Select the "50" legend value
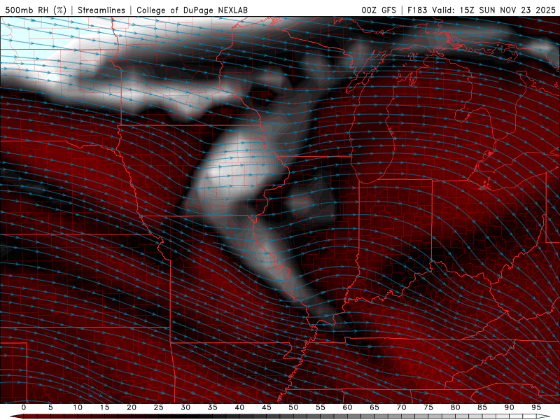 293,407
